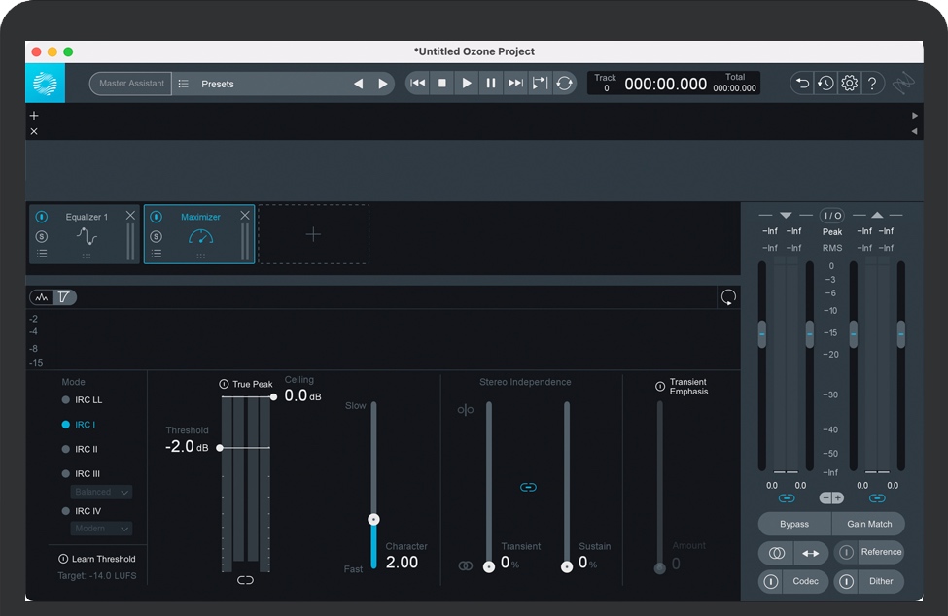Select the IRC LL mode
Image resolution: width=948 pixels, height=616 pixels.
point(83,400)
